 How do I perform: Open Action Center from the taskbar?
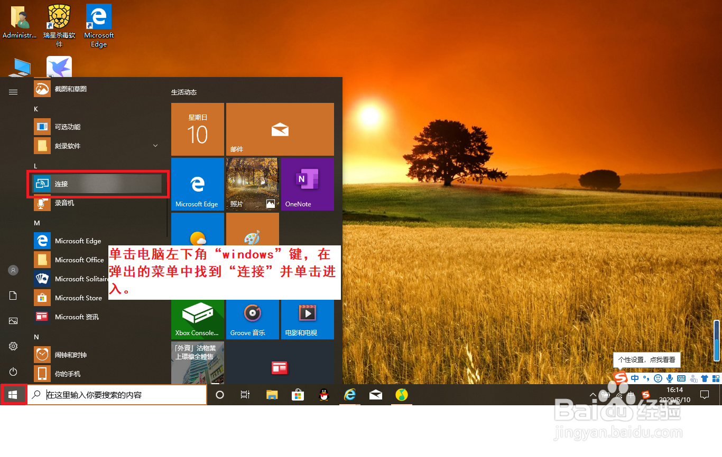click(x=704, y=394)
